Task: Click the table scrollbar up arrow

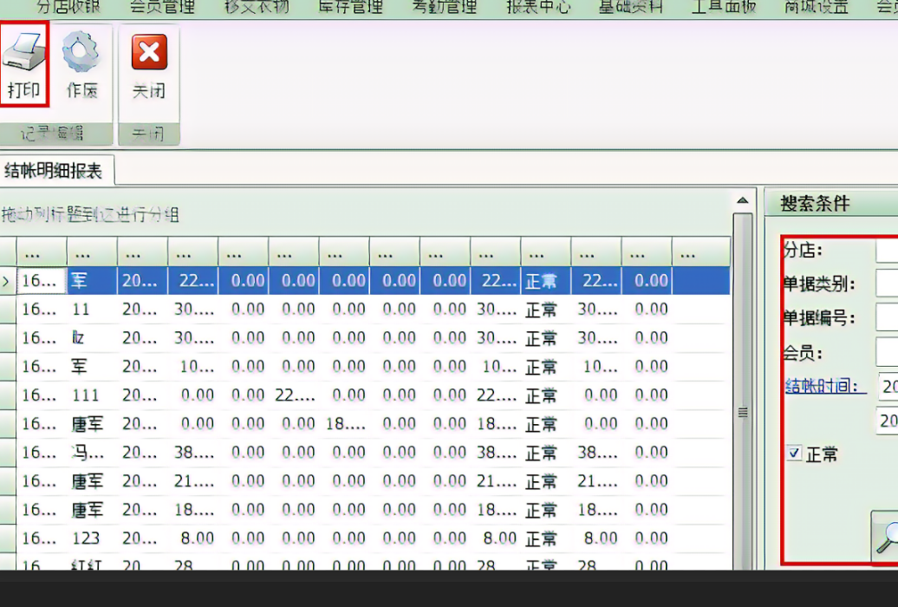Action: pyautogui.click(x=742, y=201)
